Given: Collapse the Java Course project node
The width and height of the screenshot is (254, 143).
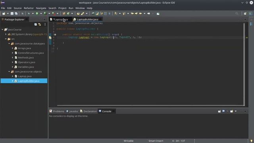Looking at the screenshot, I should pos(2,29).
